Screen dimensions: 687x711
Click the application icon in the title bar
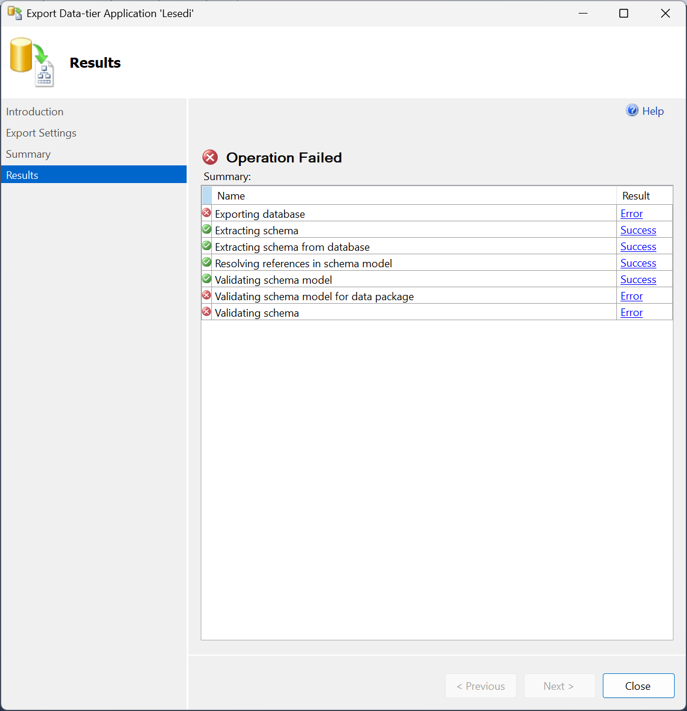point(15,12)
